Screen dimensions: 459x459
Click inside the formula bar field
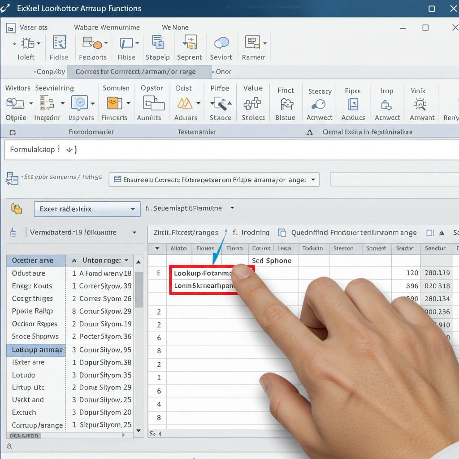point(233,150)
